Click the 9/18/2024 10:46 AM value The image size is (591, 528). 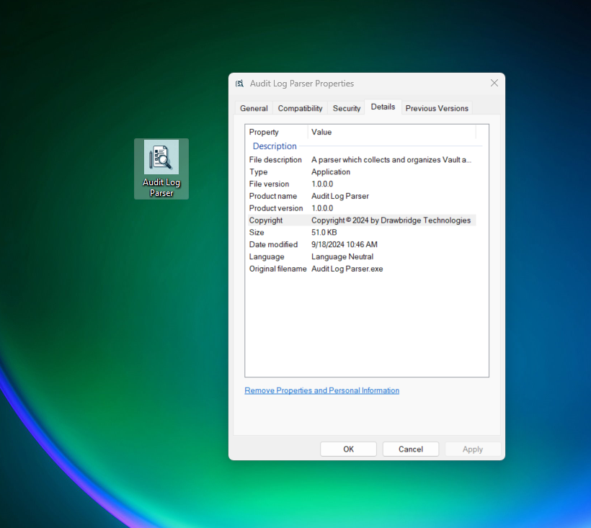click(x=344, y=244)
